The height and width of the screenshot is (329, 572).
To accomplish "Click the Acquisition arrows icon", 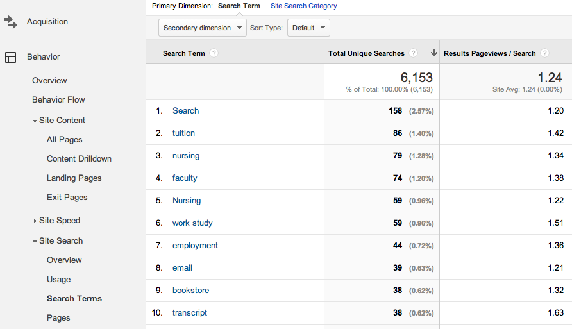I will 10,22.
